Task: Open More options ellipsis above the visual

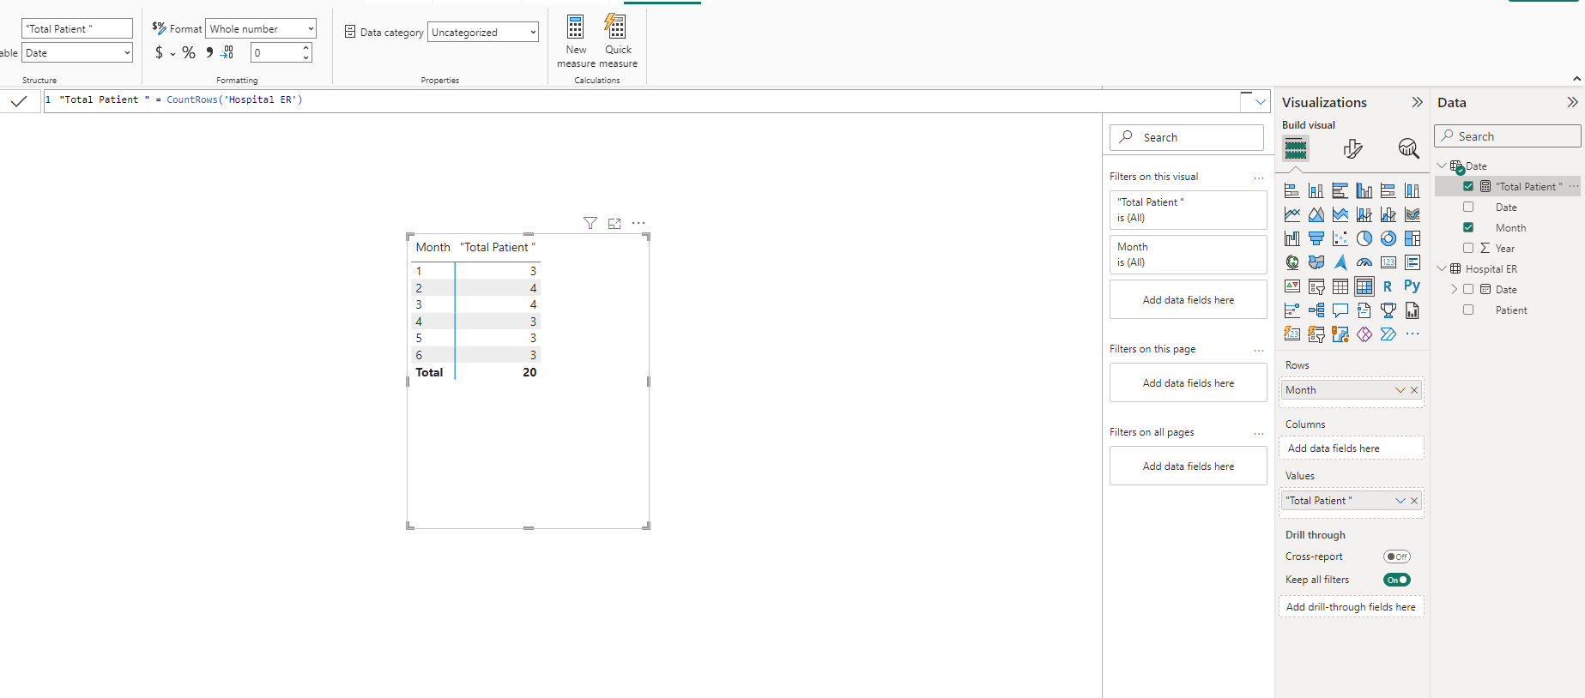Action: (638, 223)
